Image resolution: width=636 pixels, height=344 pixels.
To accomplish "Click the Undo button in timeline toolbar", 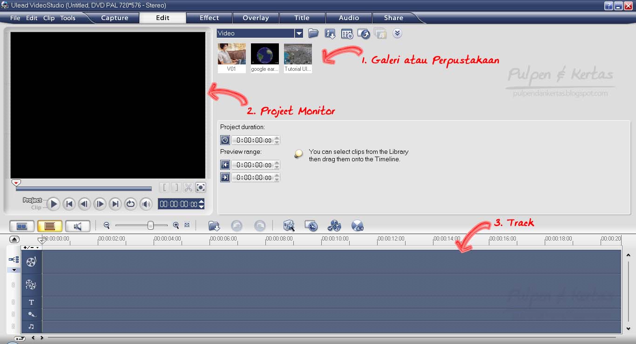I will click(237, 226).
